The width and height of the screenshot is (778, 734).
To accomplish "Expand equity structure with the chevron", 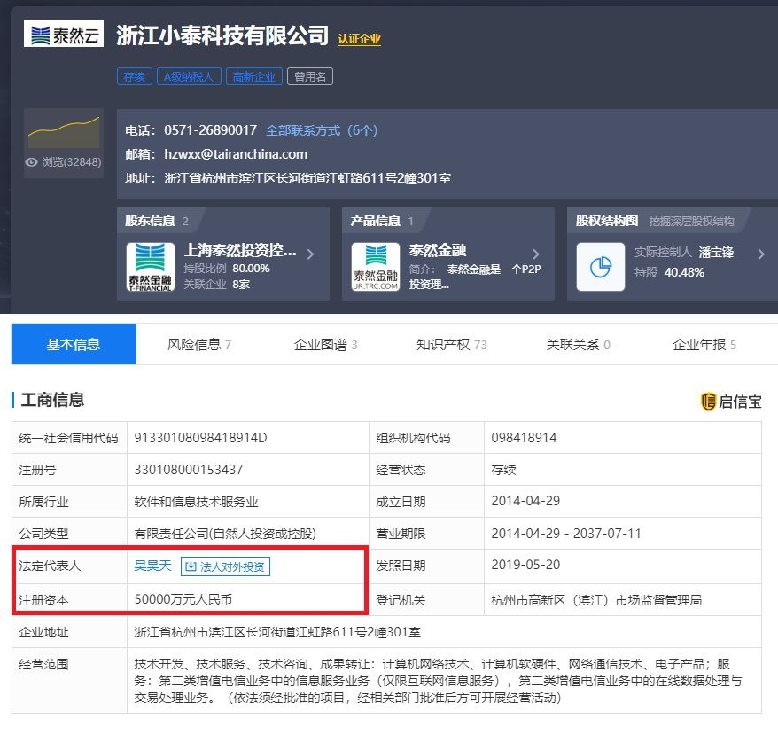I will [x=760, y=254].
